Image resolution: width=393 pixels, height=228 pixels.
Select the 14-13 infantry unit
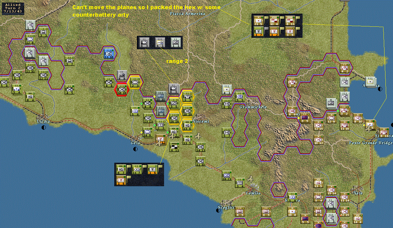(200, 146)
